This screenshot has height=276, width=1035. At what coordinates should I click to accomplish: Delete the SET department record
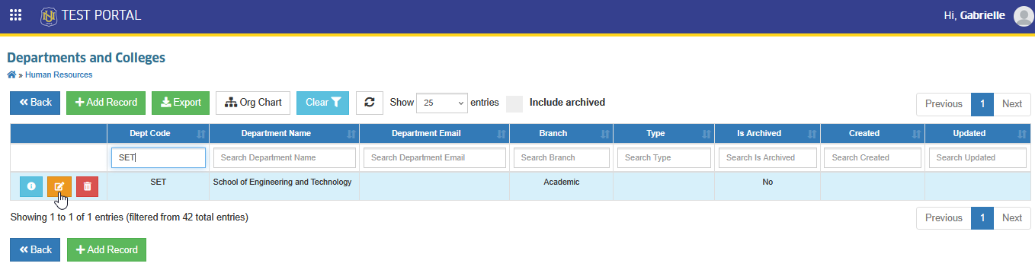click(x=88, y=186)
